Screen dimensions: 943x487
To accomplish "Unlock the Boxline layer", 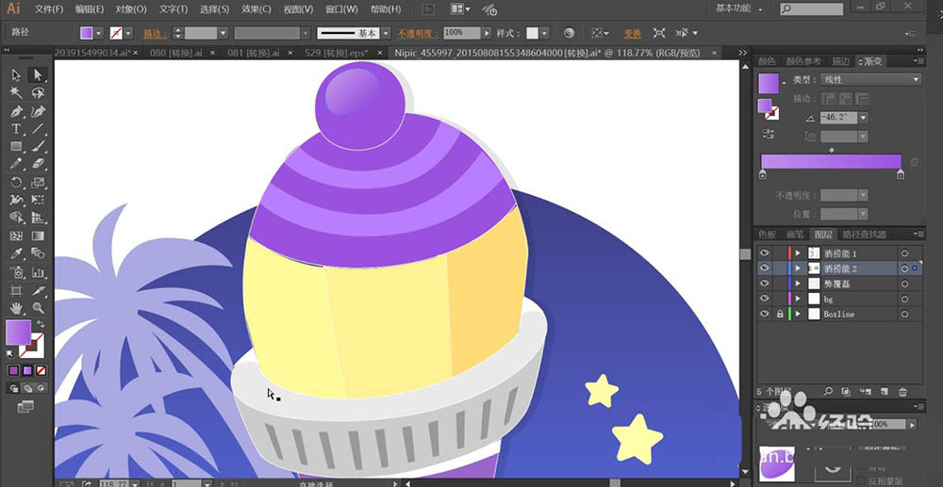I will click(779, 314).
